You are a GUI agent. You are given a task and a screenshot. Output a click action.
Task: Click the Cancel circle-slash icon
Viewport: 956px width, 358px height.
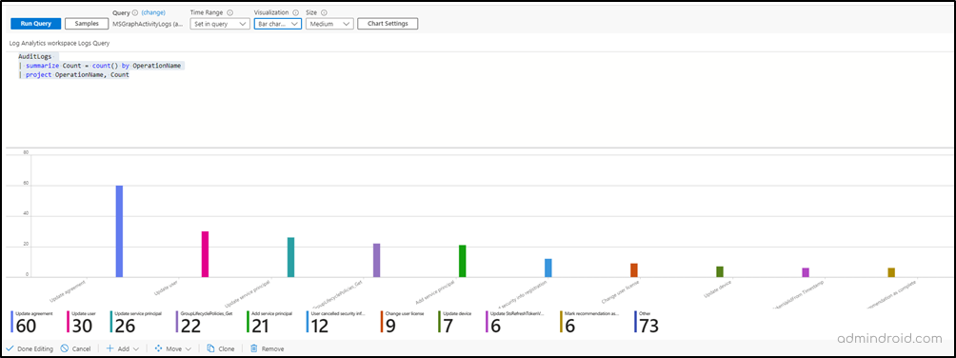[64, 348]
